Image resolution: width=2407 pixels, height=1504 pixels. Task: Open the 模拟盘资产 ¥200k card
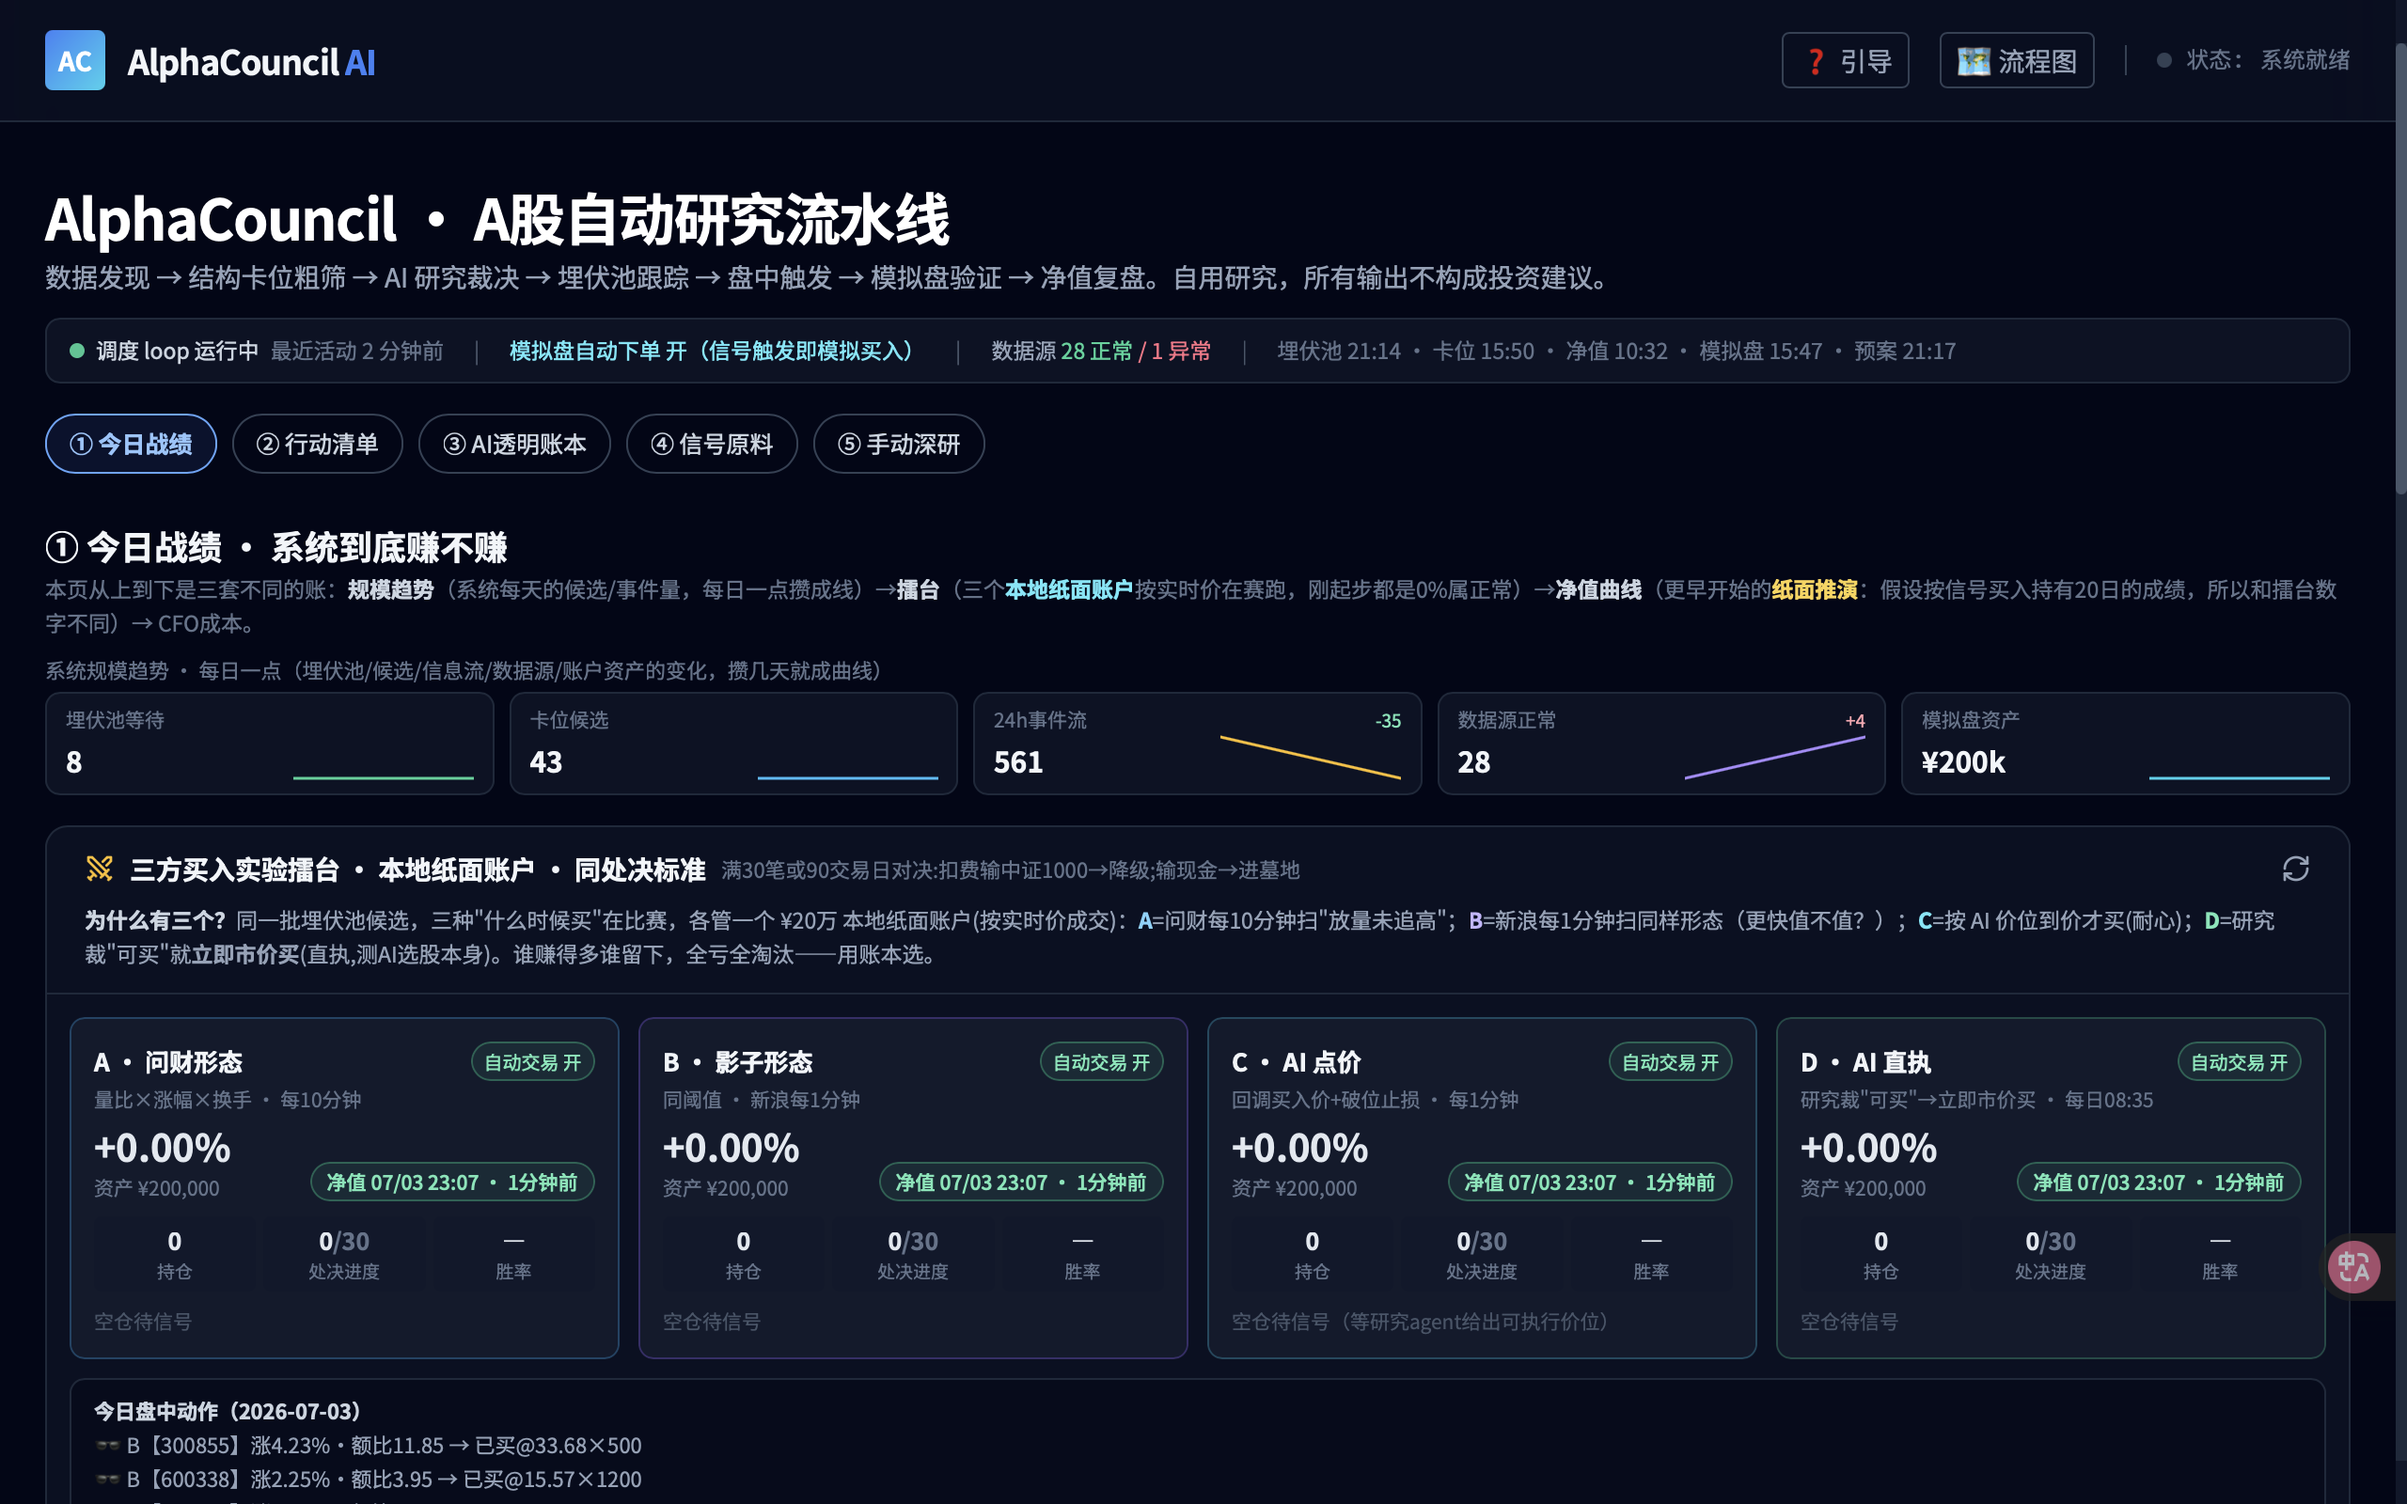(2126, 743)
